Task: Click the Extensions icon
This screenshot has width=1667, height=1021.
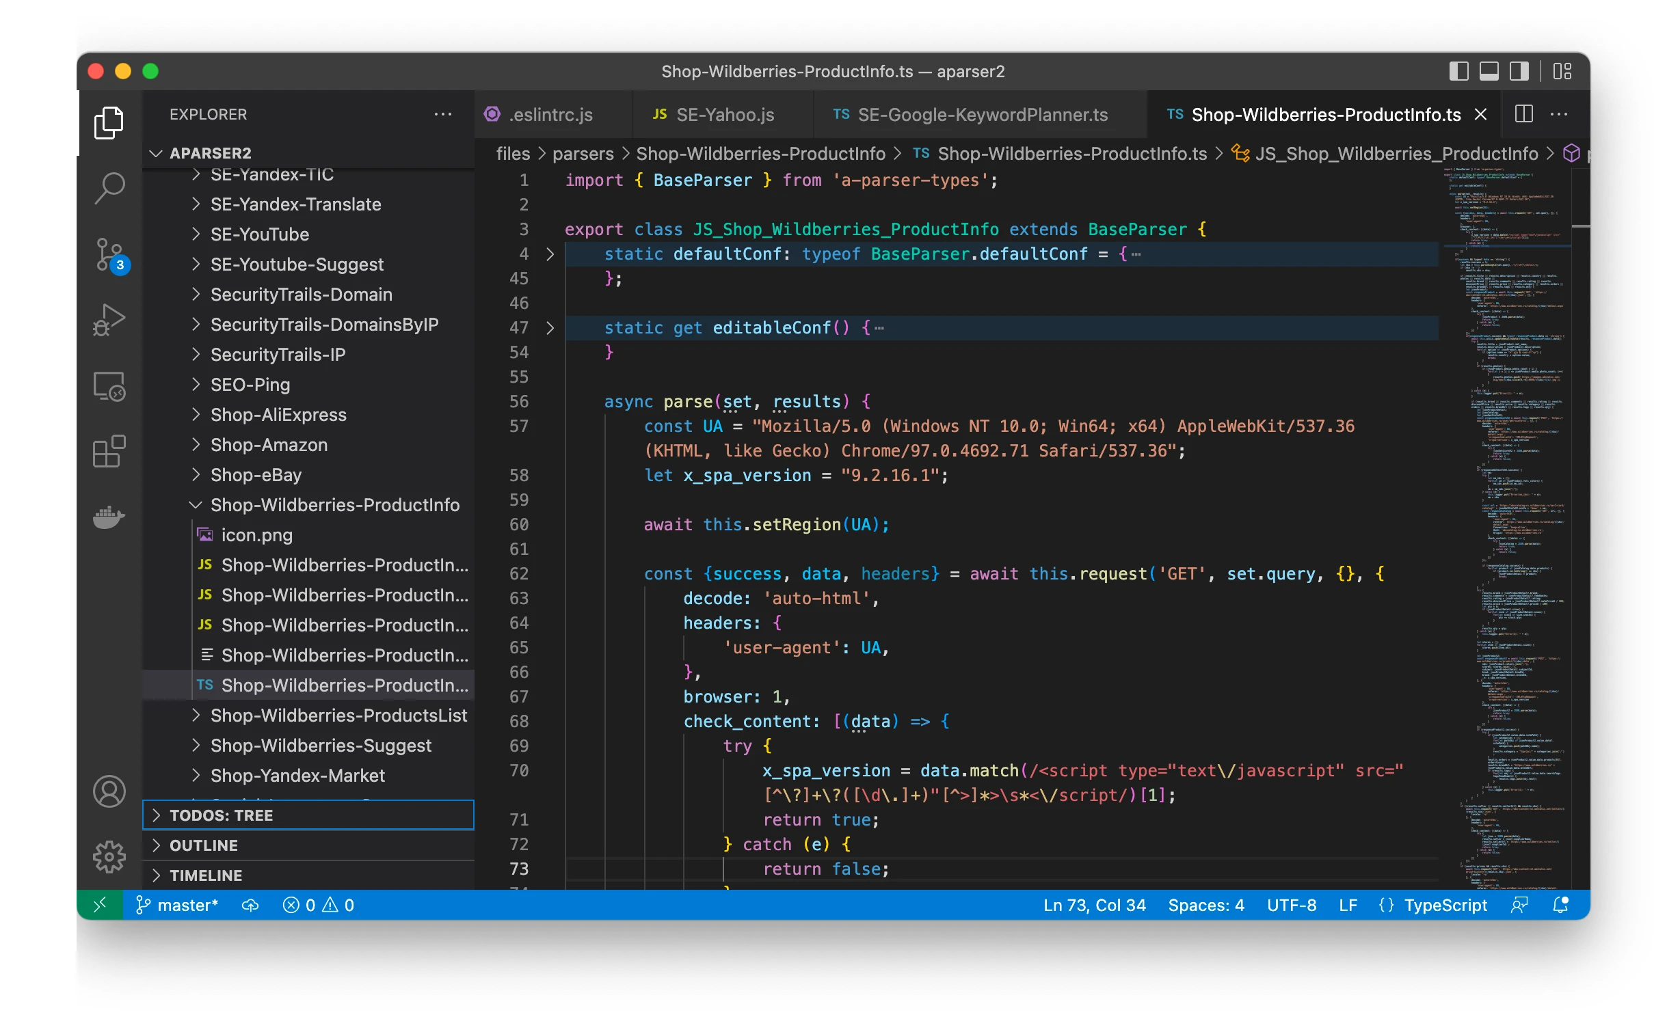Action: pyautogui.click(x=109, y=451)
